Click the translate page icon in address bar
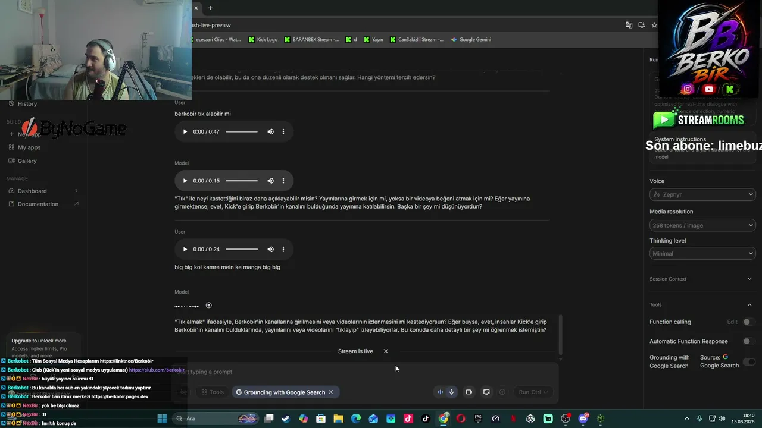The width and height of the screenshot is (762, 428). [629, 25]
